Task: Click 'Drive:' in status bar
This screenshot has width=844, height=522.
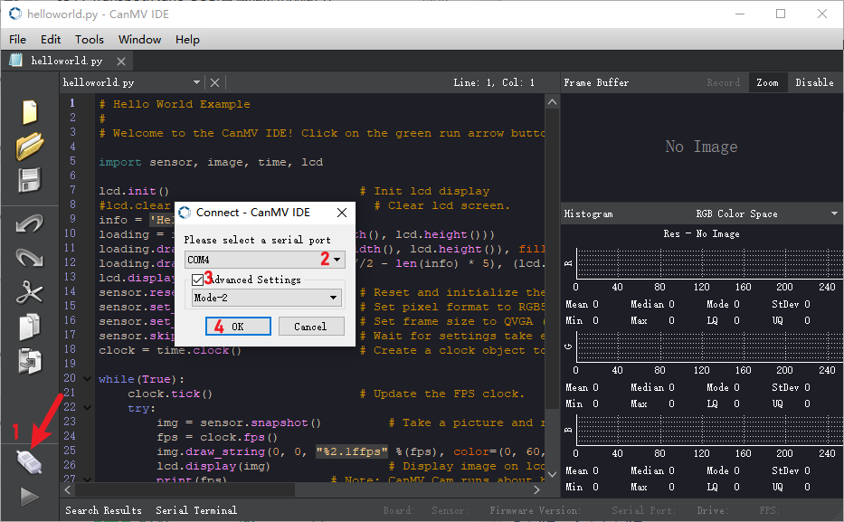Action: (x=712, y=510)
